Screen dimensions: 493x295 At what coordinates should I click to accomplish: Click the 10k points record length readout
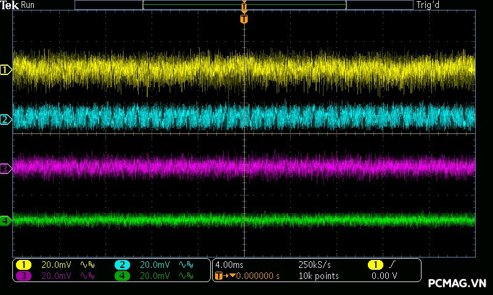(318, 276)
